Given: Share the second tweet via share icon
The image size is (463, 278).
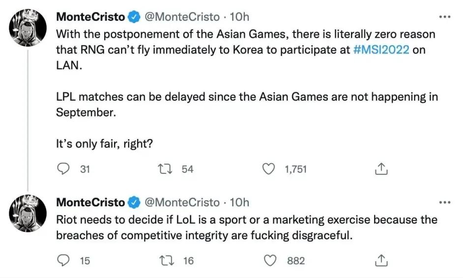Looking at the screenshot, I should click(381, 261).
